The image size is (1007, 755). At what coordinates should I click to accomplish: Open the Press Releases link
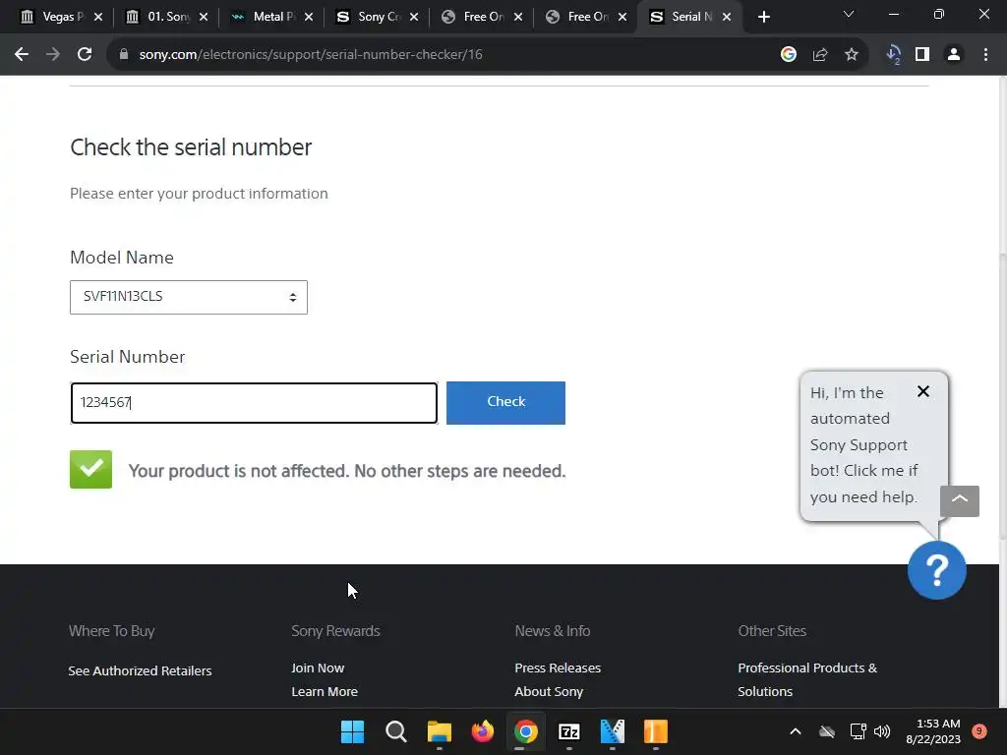(558, 668)
